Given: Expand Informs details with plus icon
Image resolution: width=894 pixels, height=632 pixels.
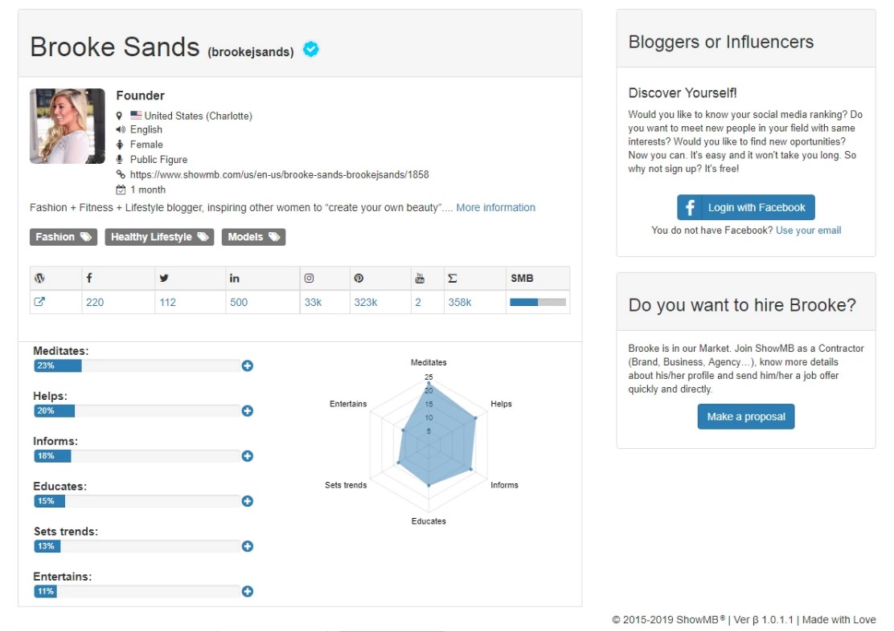Looking at the screenshot, I should [248, 456].
